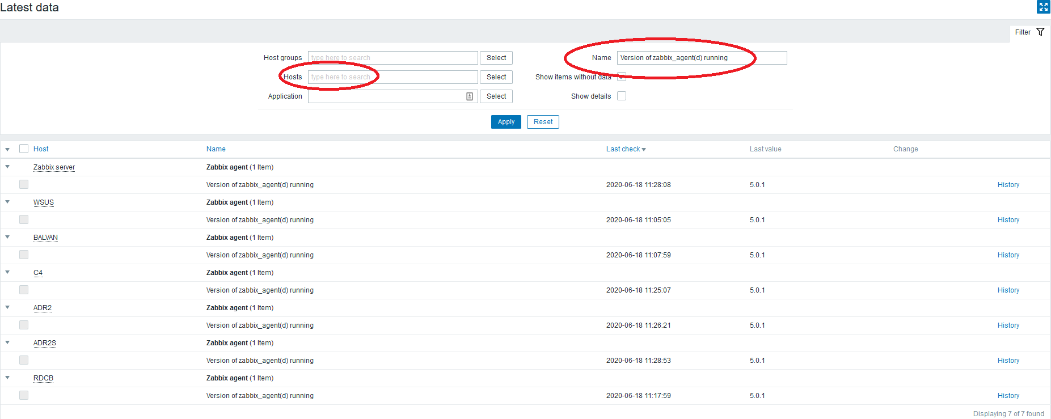This screenshot has height=419, width=1051.
Task: Collapse the BALVAN group
Action: click(x=7, y=238)
